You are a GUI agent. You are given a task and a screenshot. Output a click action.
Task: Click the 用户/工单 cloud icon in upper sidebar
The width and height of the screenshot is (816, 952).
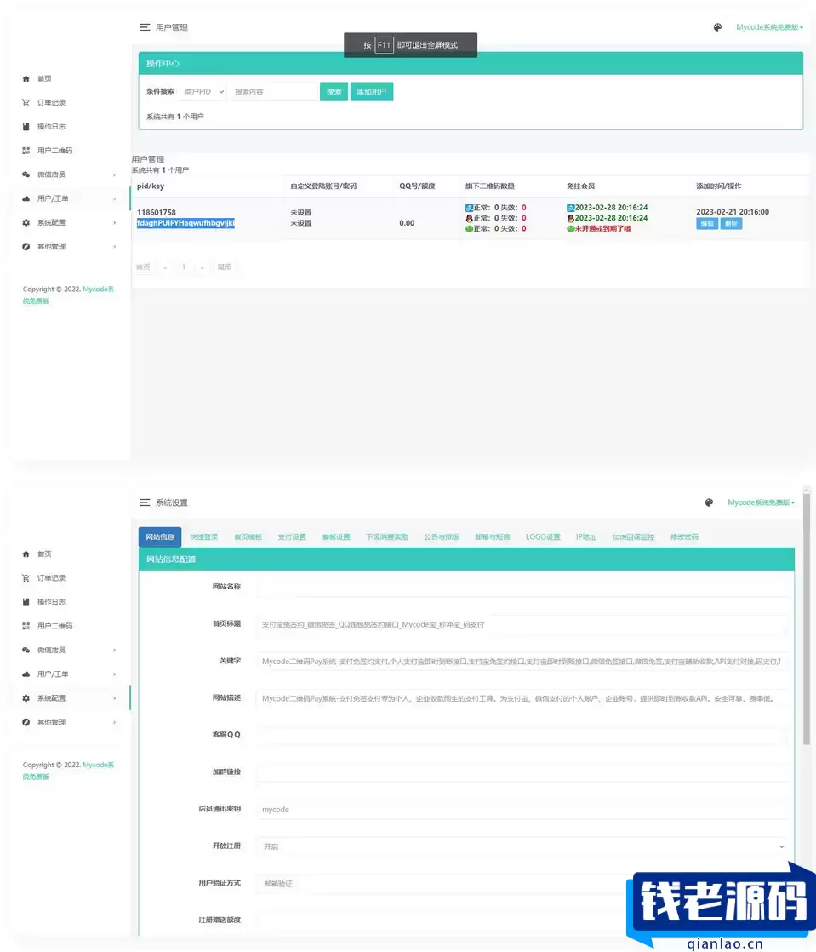[x=26, y=198]
